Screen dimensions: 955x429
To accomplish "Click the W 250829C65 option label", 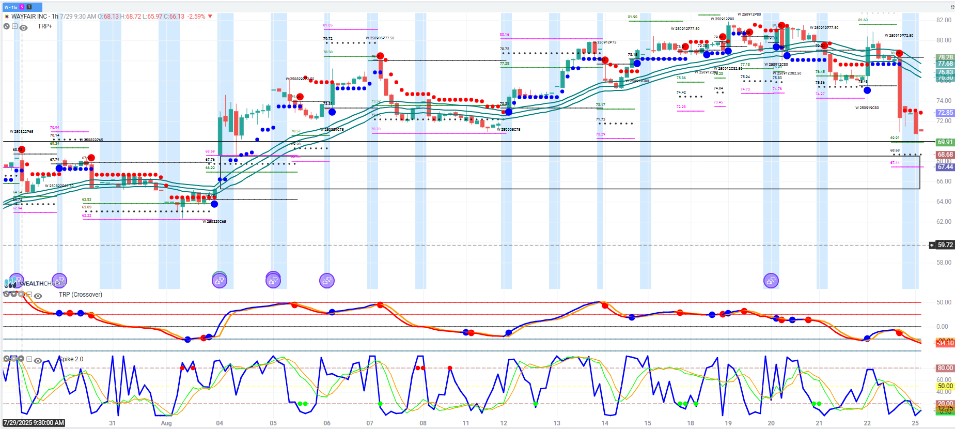I will click(214, 222).
